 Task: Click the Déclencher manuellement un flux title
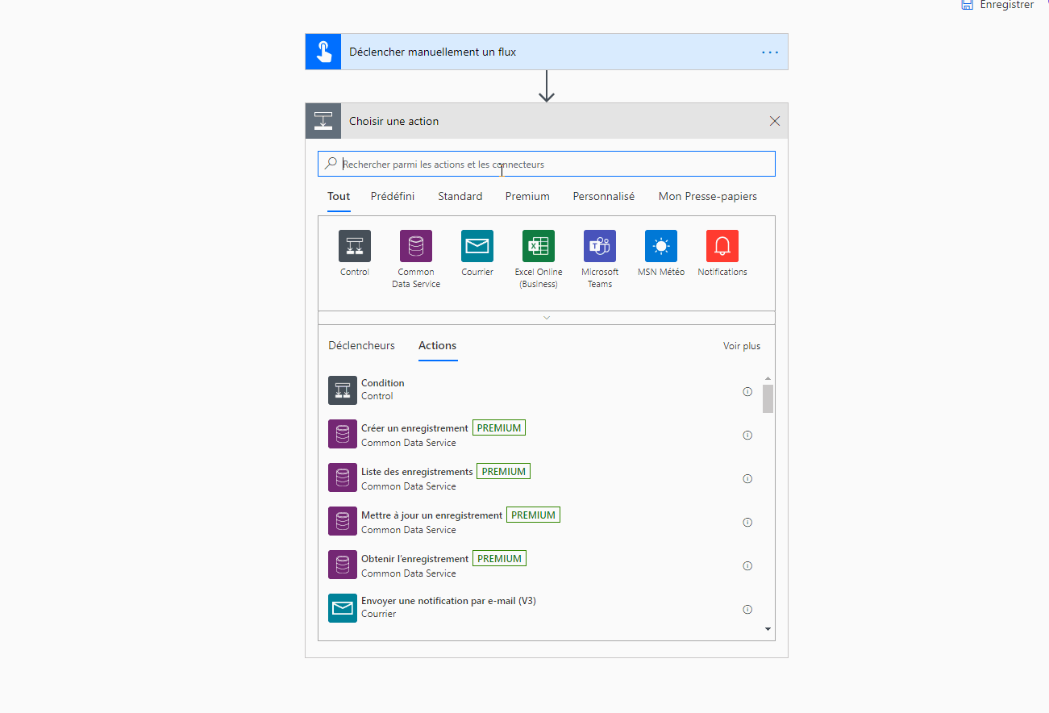point(432,52)
